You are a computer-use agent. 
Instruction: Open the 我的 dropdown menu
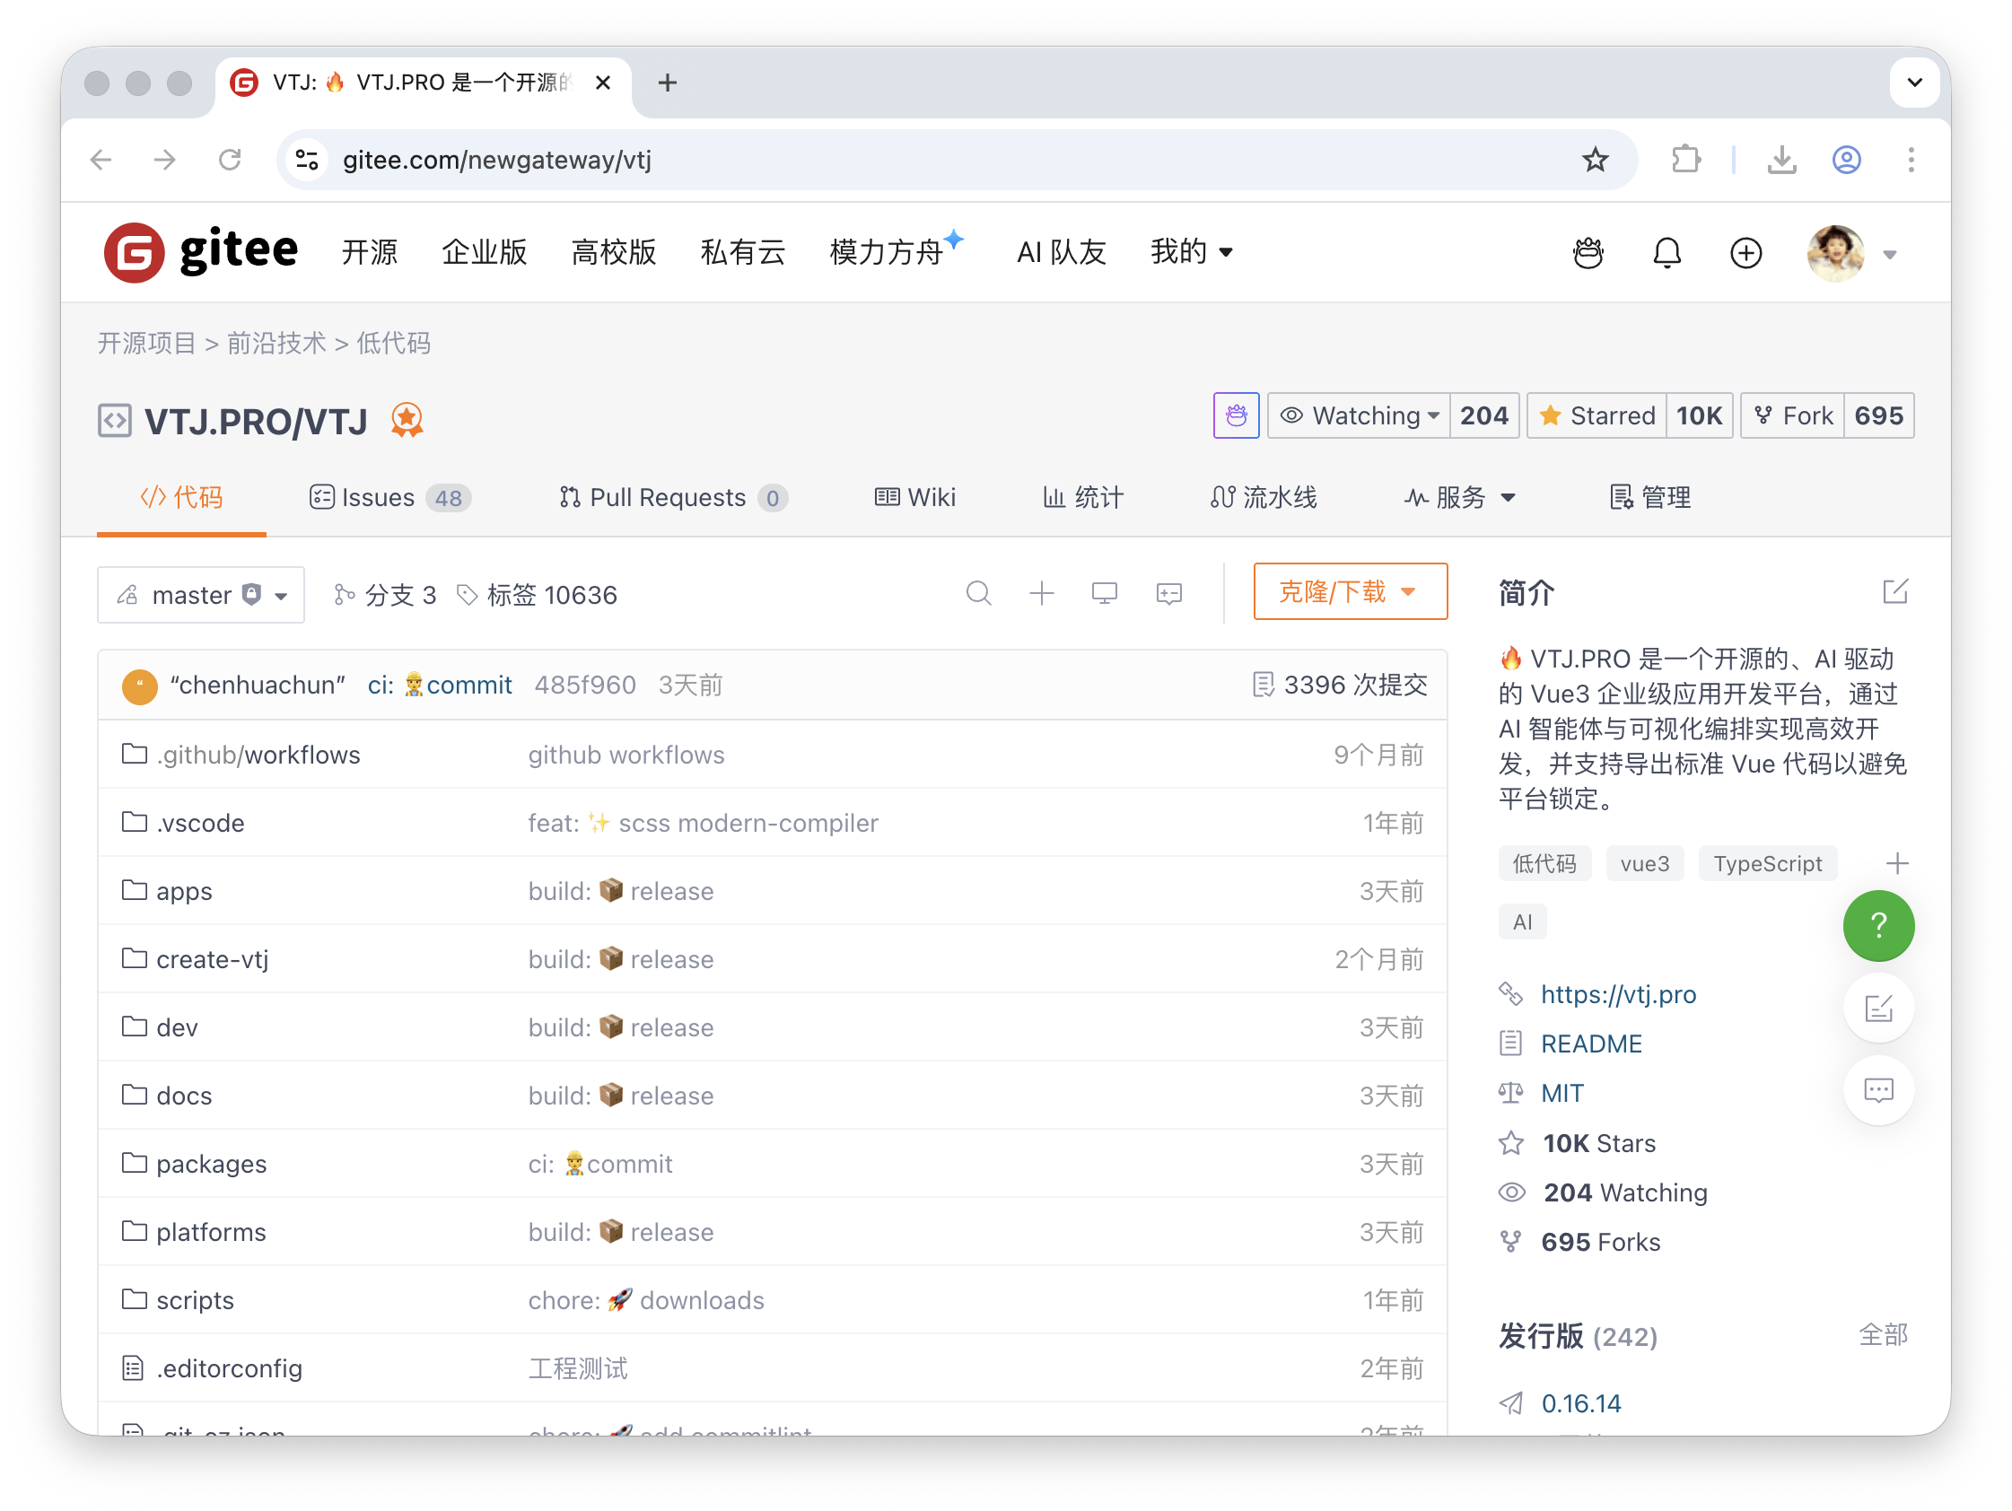pyautogui.click(x=1191, y=252)
